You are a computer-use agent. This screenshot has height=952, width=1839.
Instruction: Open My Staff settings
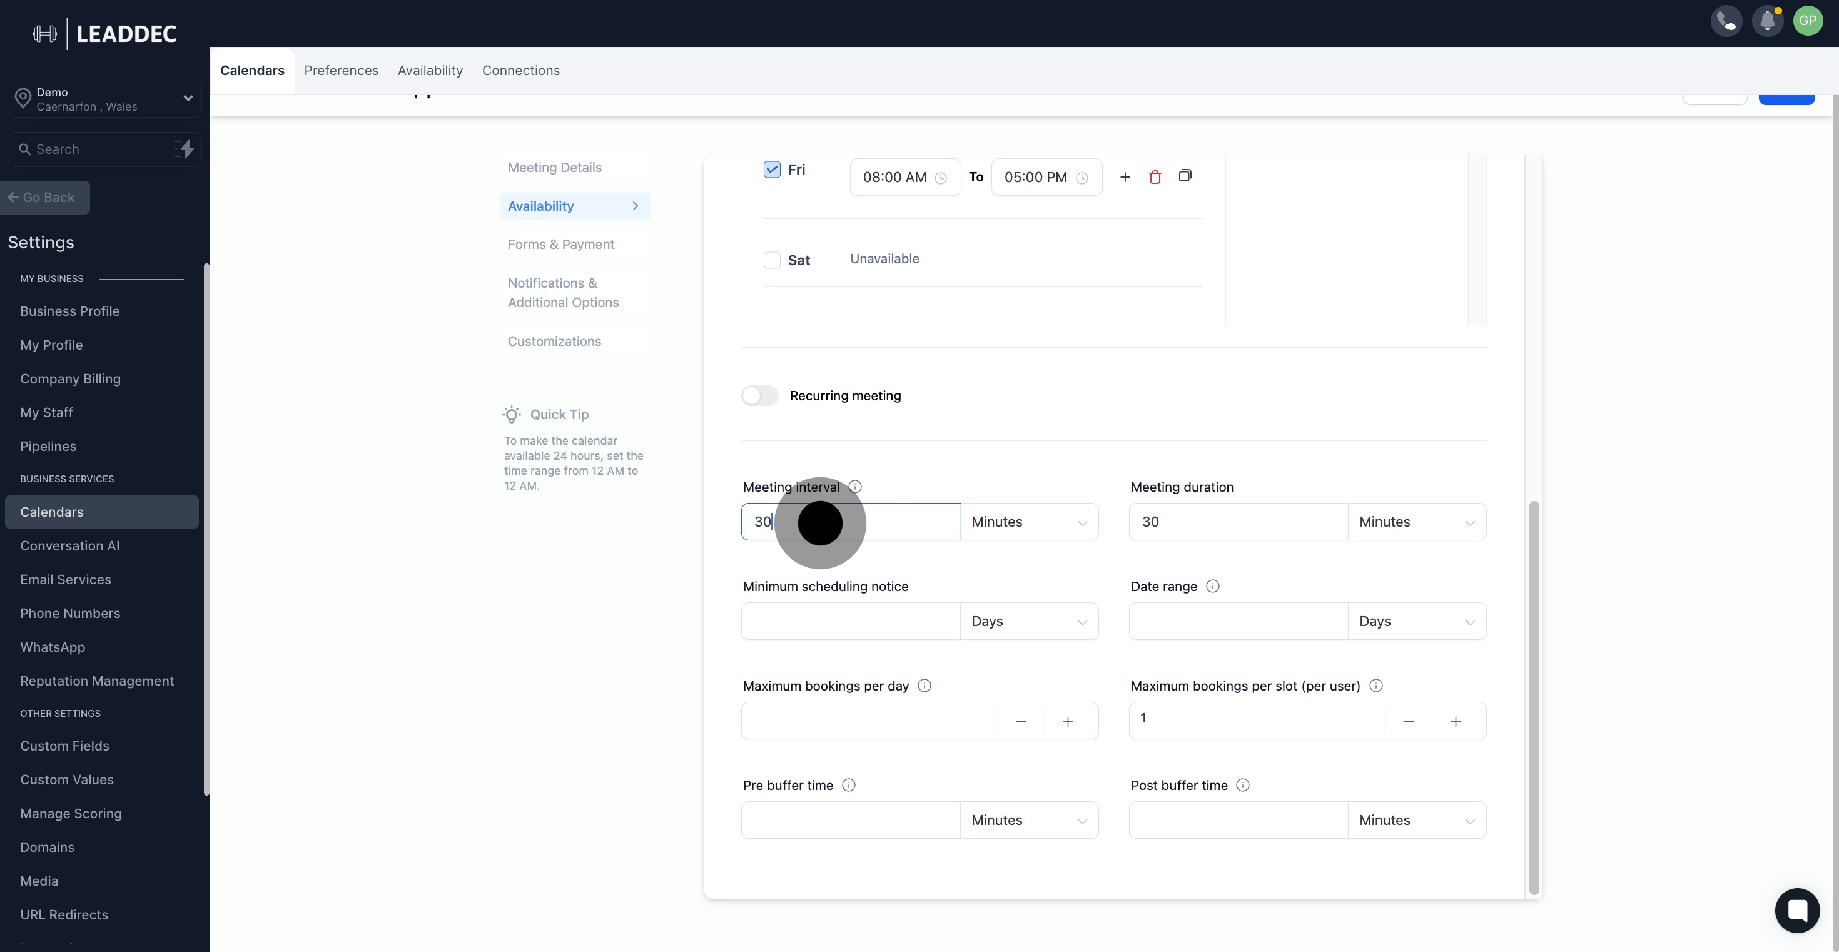[46, 412]
